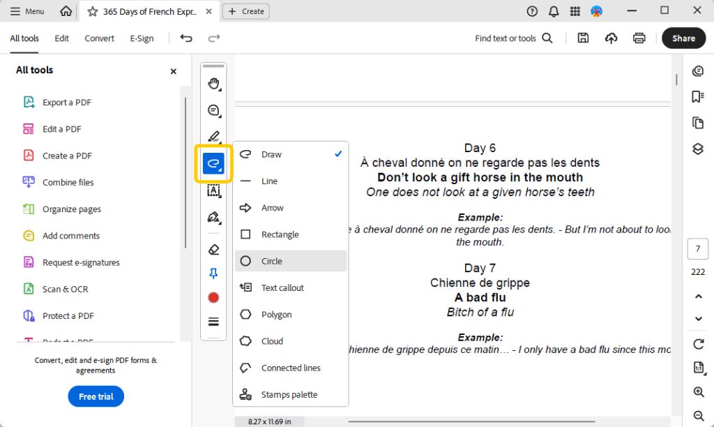Go to next page with down chevron

click(698, 319)
